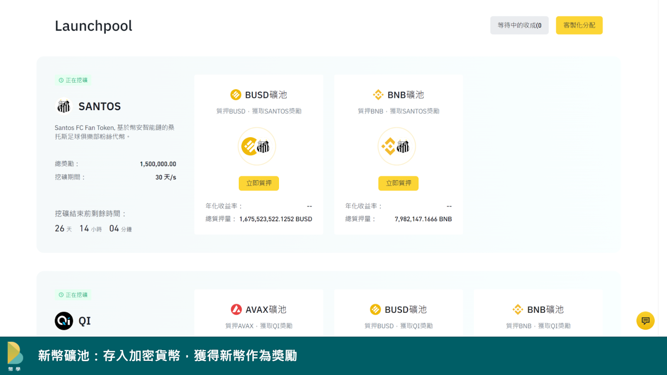Click BNB coin icon in QI BNB礦池 title
This screenshot has height=375, width=667.
coord(518,310)
